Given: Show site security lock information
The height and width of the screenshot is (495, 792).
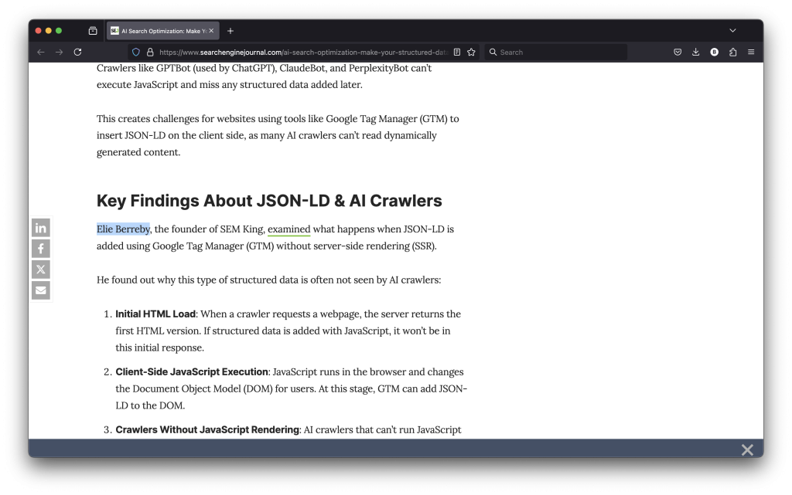Looking at the screenshot, I should [150, 52].
